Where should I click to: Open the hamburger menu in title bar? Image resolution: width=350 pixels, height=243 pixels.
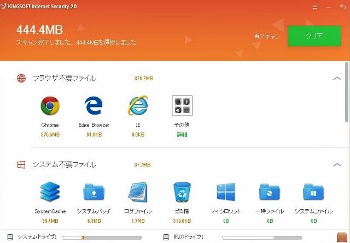(315, 7)
